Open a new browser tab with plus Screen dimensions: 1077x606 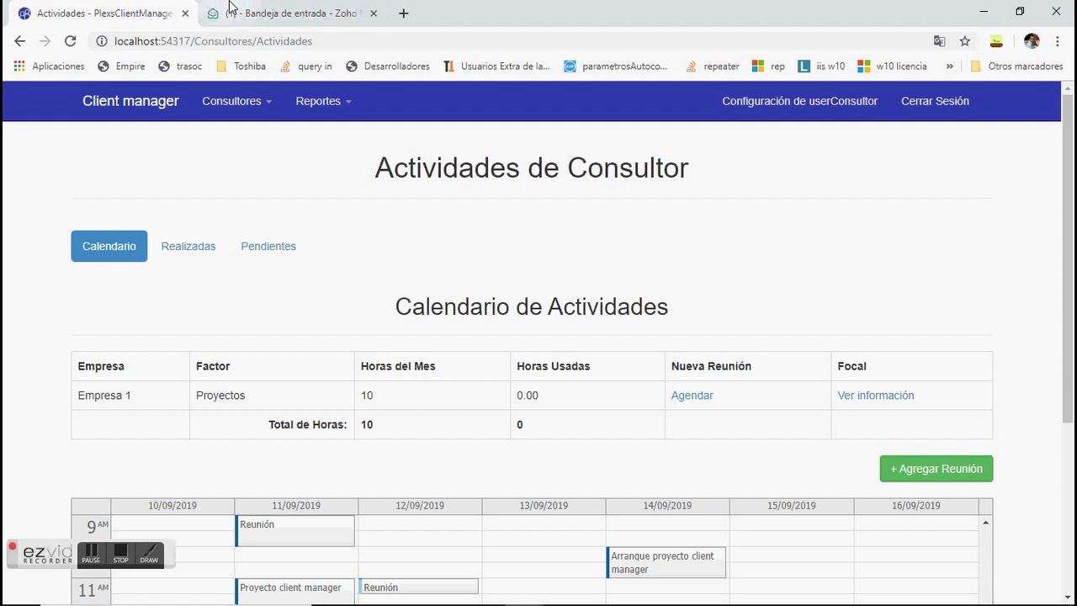coord(404,13)
